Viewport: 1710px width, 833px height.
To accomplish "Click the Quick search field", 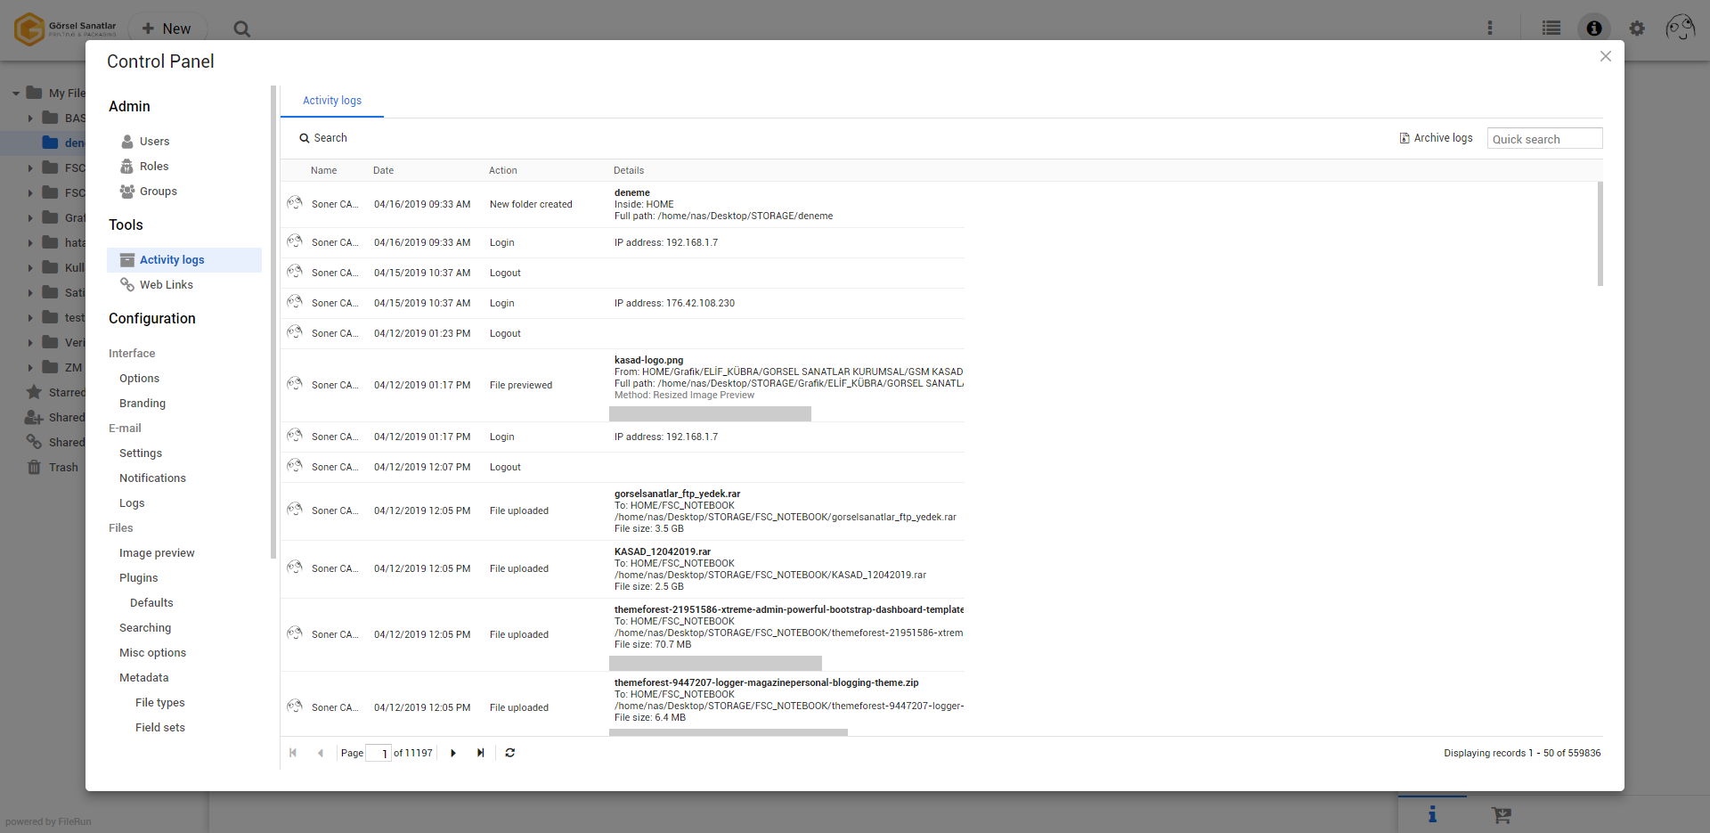I will (1543, 139).
